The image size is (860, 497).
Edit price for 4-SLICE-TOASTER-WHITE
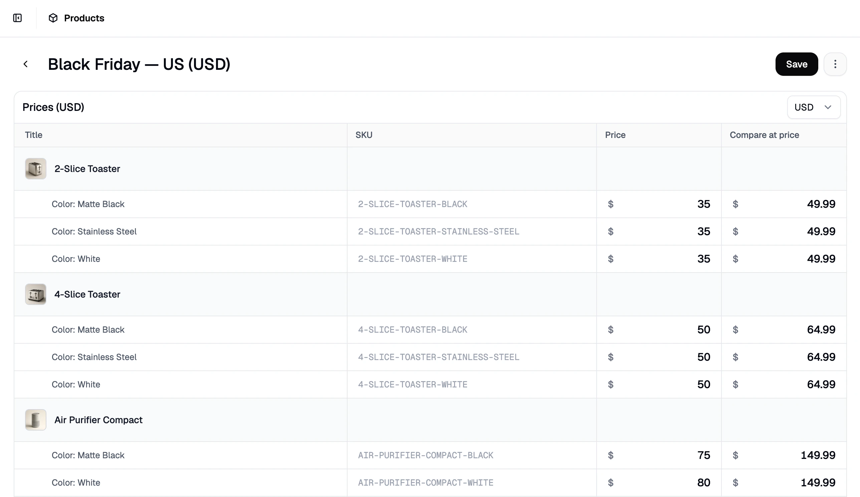pos(659,384)
